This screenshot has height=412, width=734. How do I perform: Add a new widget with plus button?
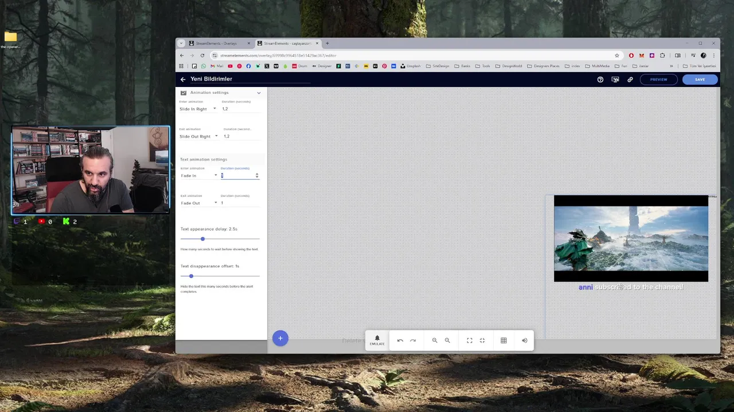point(280,338)
